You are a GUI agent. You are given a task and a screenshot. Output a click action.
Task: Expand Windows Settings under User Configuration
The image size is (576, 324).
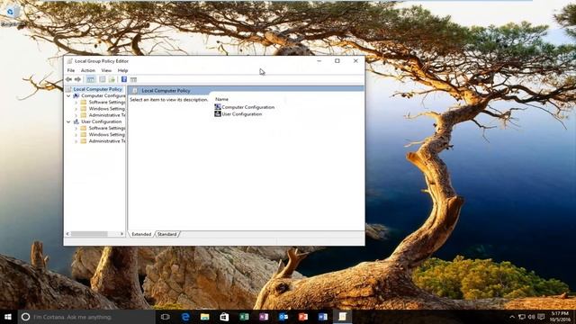[x=76, y=134]
